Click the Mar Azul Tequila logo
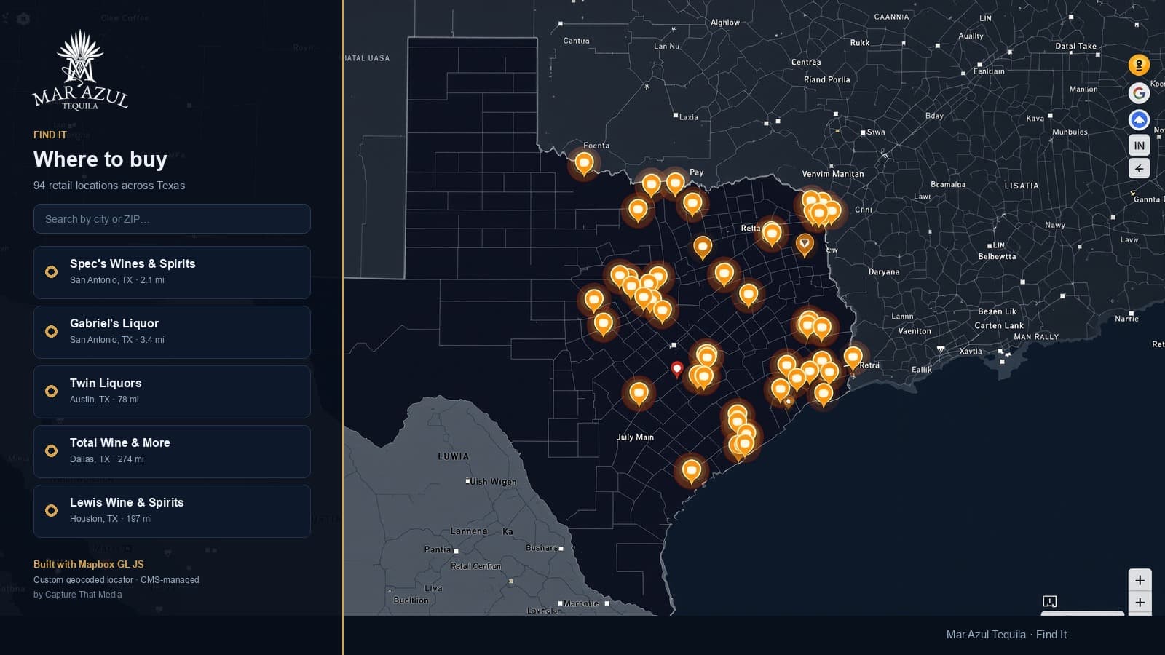 [x=80, y=71]
